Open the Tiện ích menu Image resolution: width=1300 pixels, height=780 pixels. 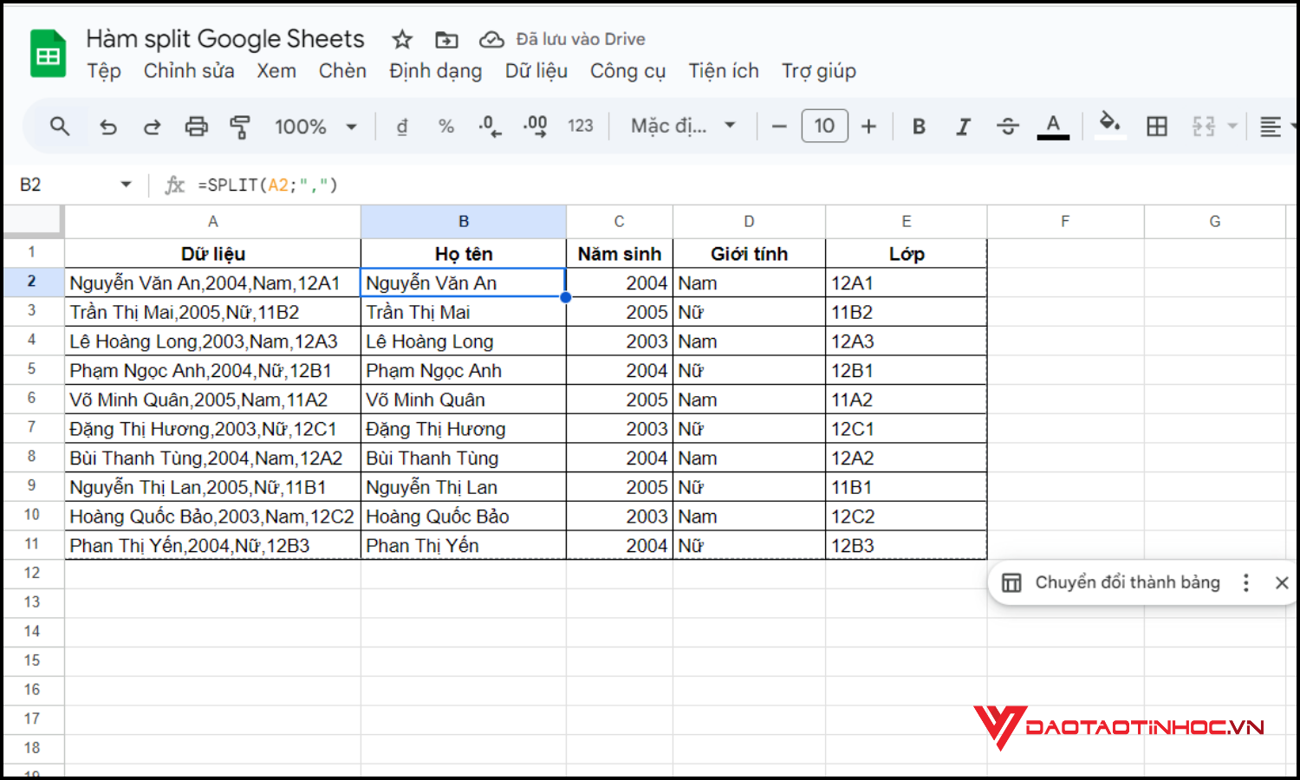(x=724, y=71)
